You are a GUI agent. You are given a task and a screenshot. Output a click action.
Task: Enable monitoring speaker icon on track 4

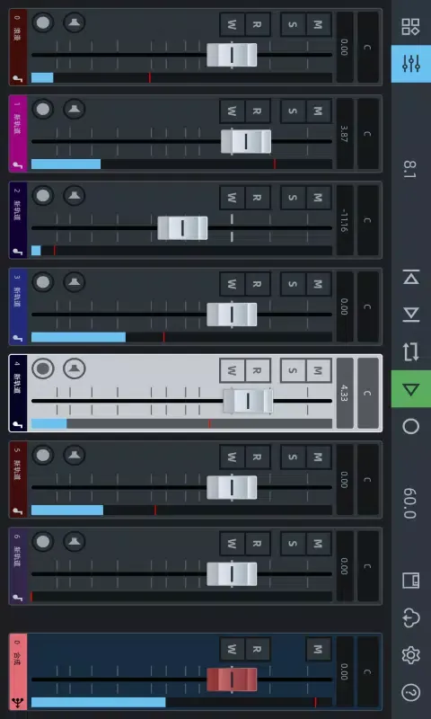75,368
